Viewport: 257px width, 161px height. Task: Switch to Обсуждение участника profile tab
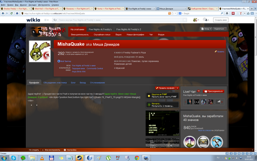tap(55, 83)
